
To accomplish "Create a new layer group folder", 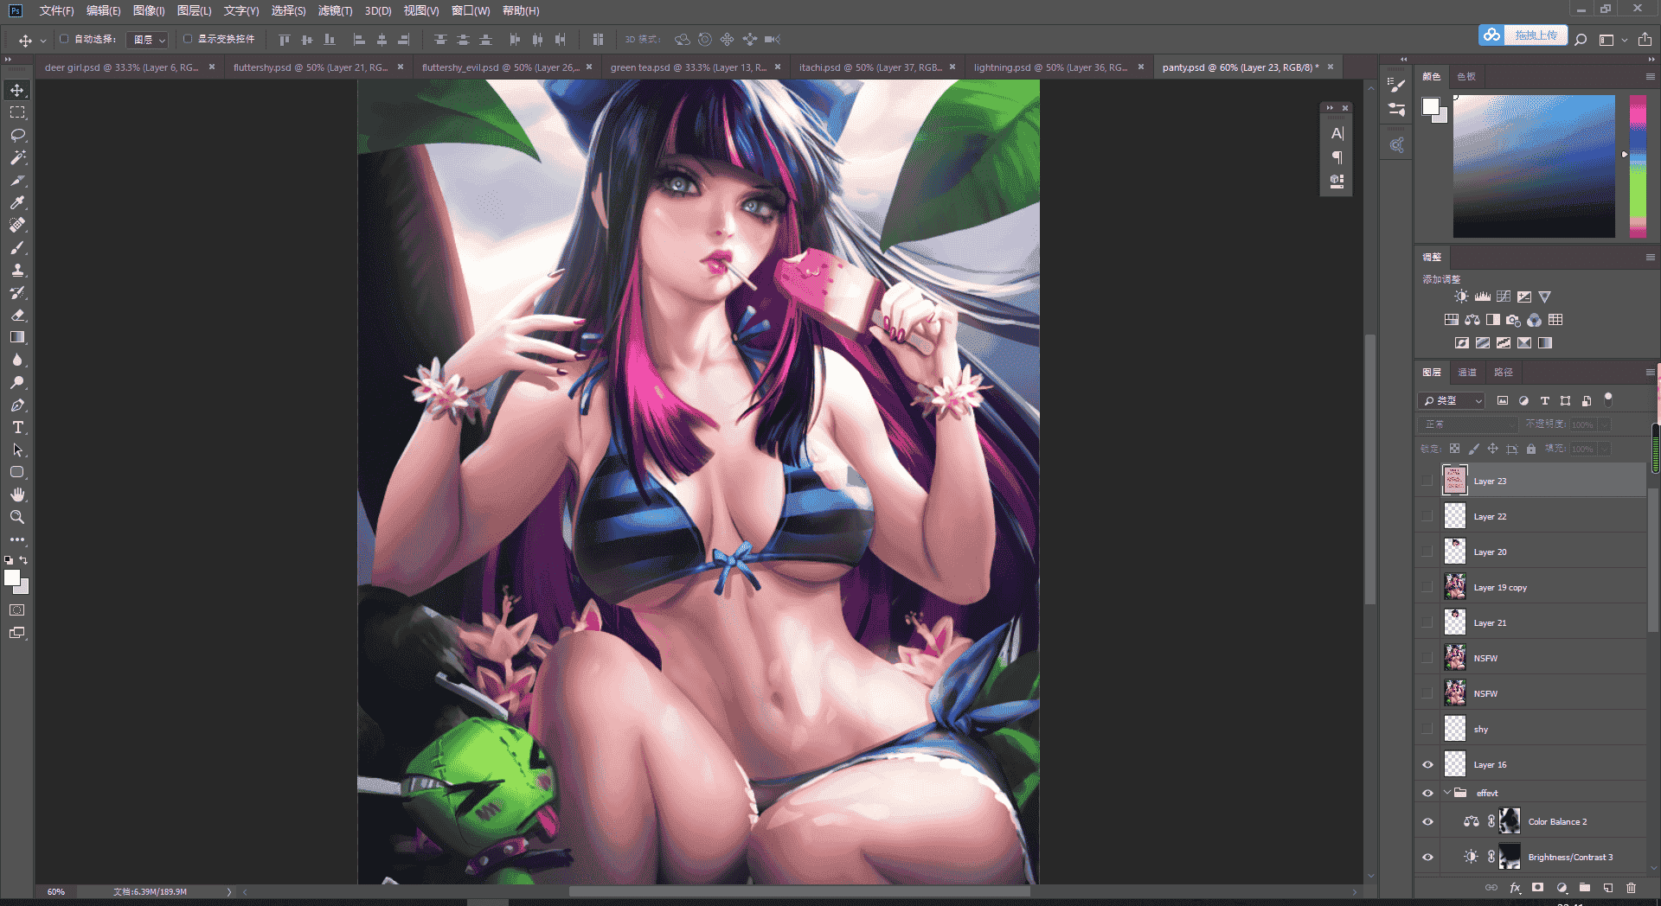I will coord(1584,888).
